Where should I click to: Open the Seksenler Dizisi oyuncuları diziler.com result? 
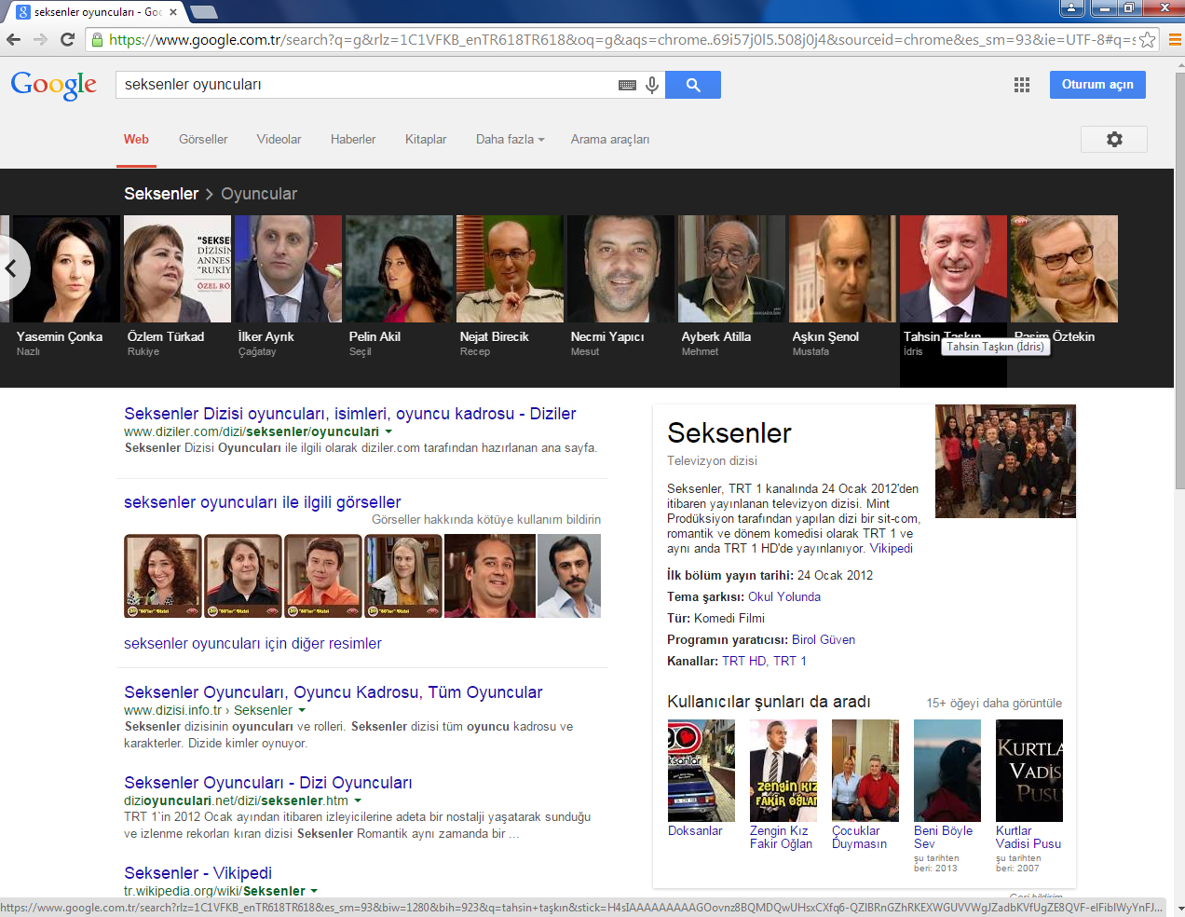349,414
